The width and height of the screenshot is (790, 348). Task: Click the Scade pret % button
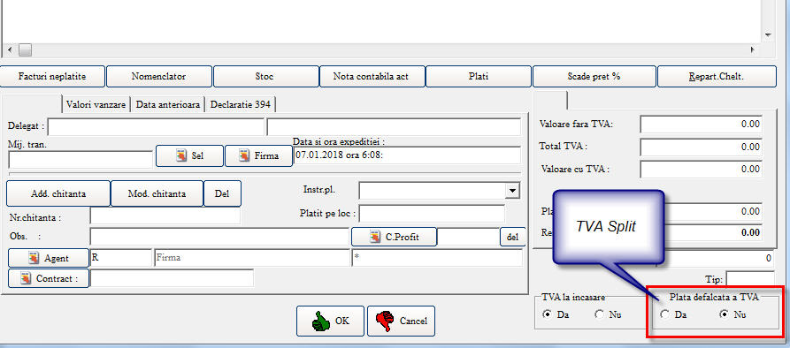594,77
